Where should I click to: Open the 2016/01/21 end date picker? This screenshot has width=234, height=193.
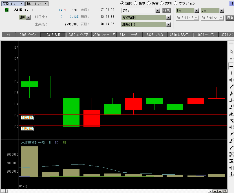pos(221,18)
